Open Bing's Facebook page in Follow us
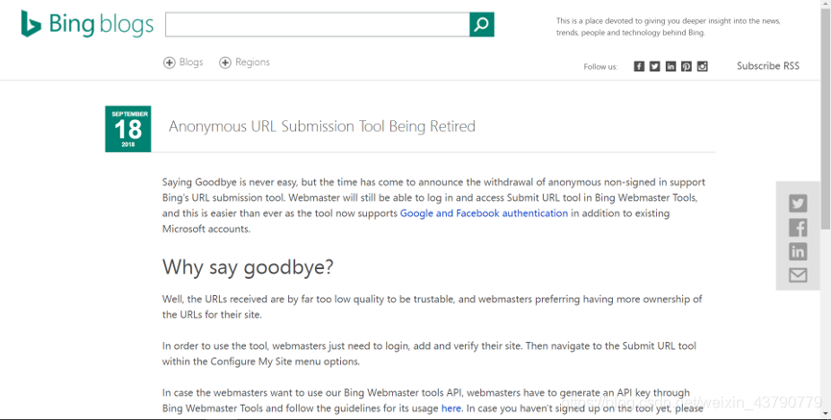The width and height of the screenshot is (831, 420). [x=639, y=66]
